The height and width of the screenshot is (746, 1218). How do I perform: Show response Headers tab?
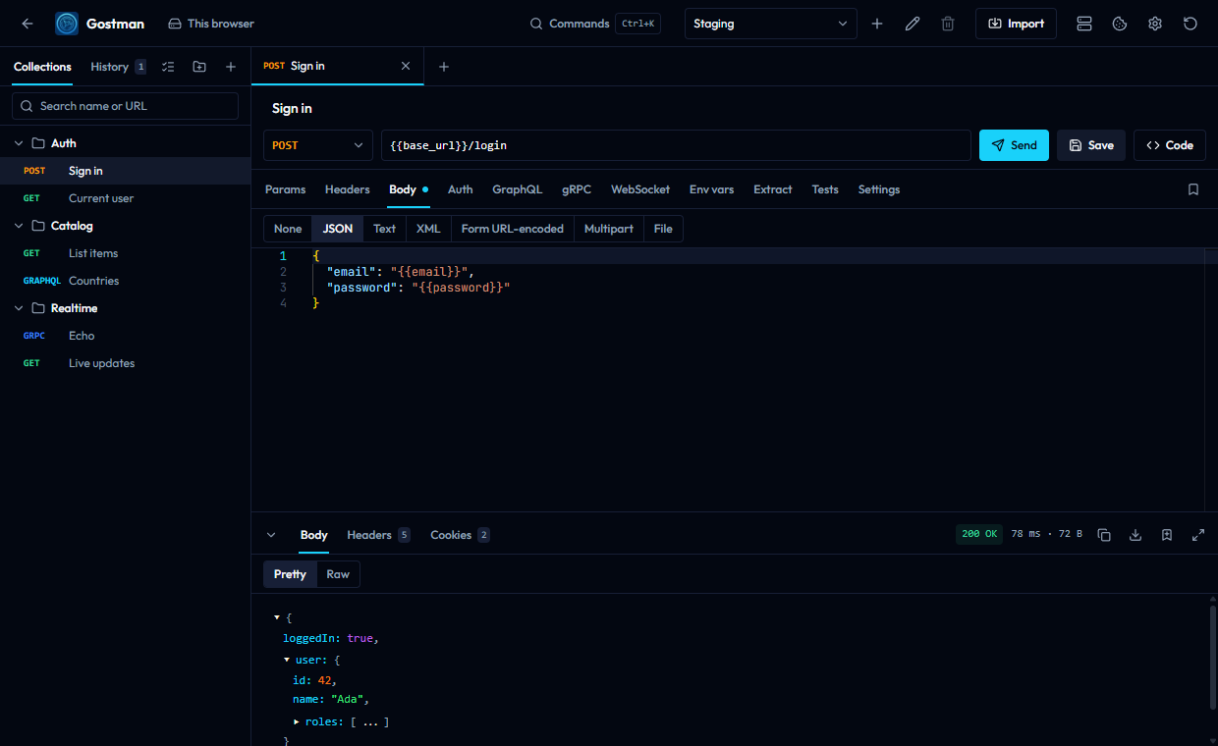pos(378,535)
